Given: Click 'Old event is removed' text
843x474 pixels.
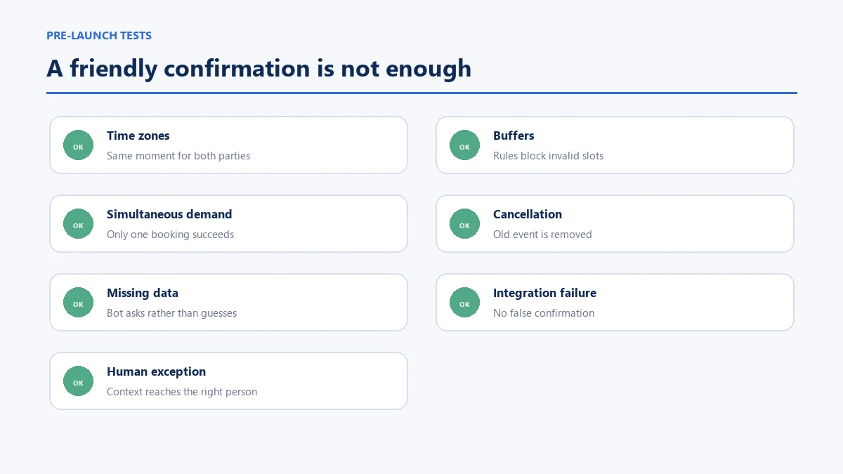Looking at the screenshot, I should [x=542, y=235].
